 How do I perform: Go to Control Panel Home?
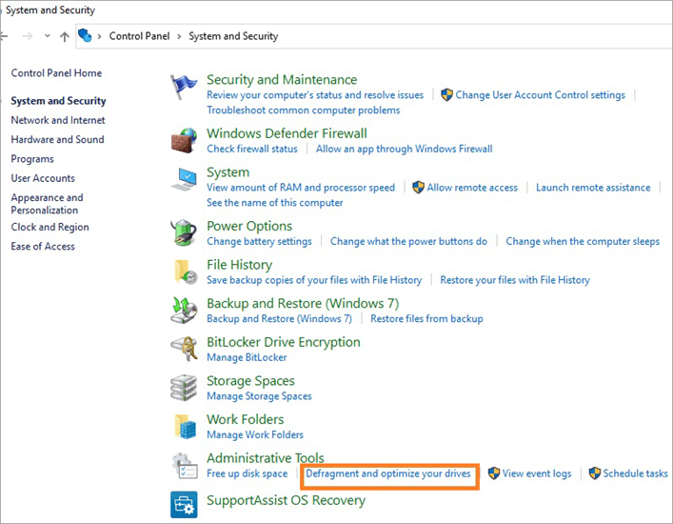[x=56, y=73]
